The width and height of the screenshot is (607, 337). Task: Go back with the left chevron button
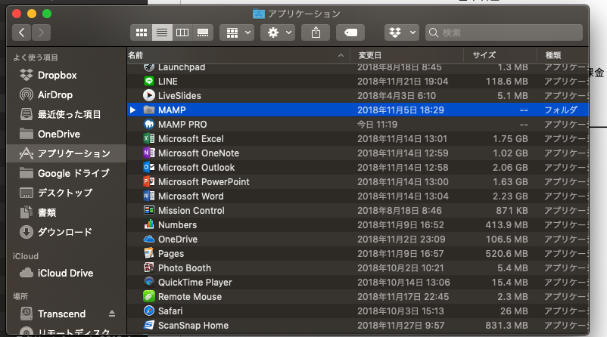click(22, 32)
